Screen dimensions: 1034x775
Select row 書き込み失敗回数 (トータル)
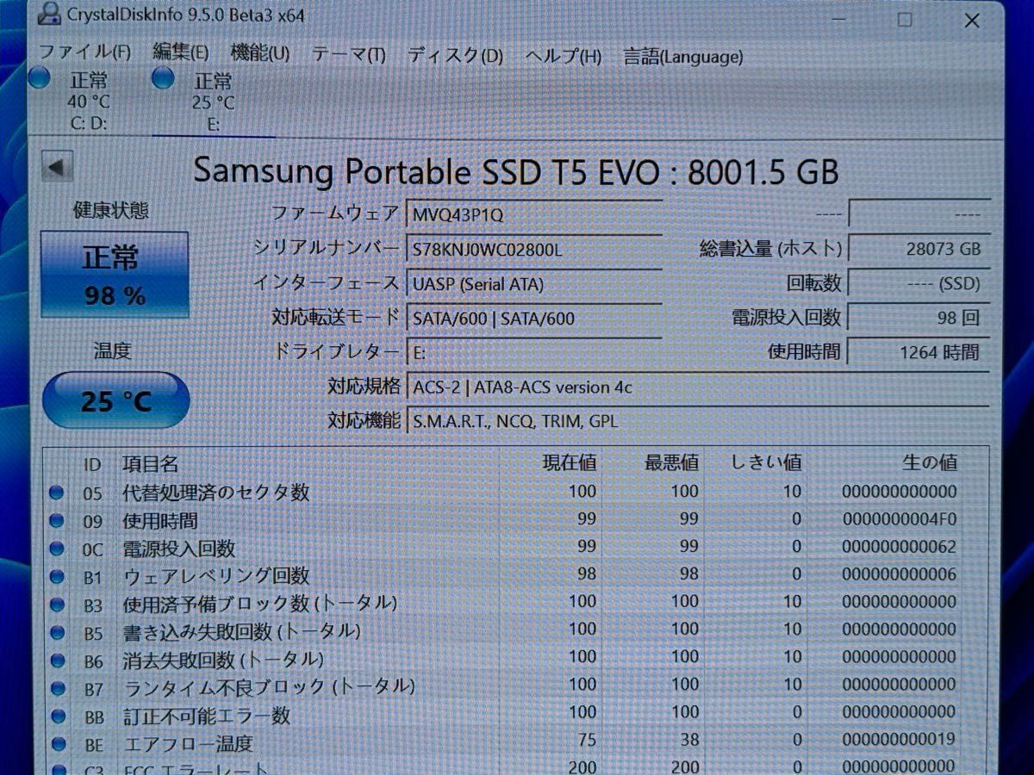[515, 630]
